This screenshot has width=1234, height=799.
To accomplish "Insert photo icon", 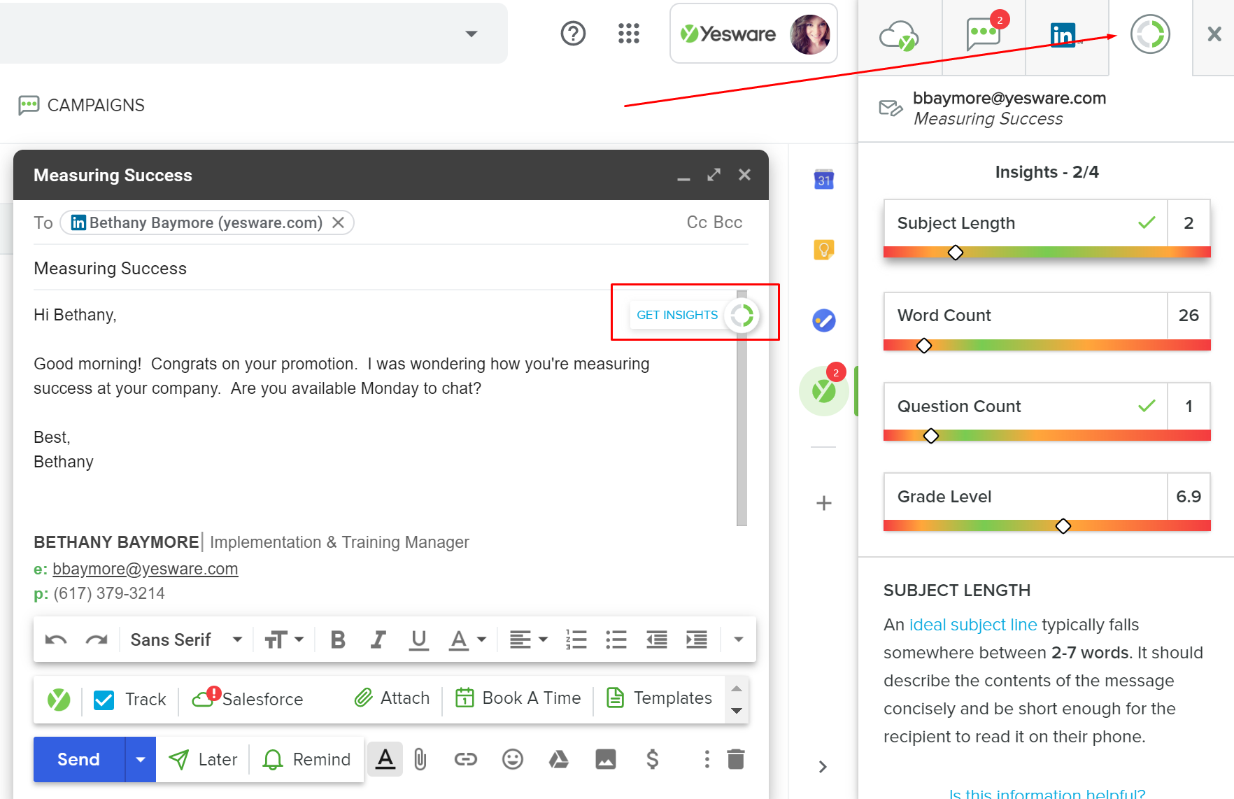I will pyautogui.click(x=606, y=759).
